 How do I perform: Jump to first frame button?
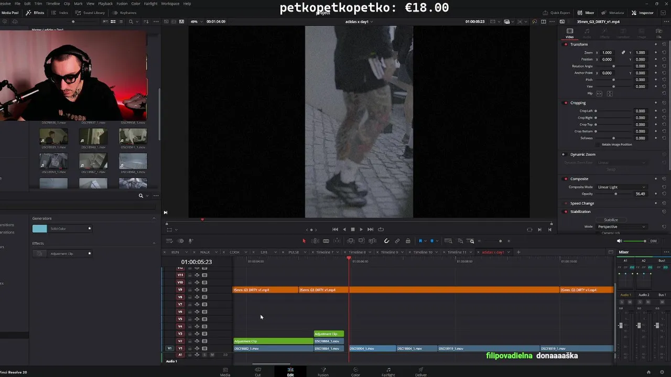click(x=335, y=229)
